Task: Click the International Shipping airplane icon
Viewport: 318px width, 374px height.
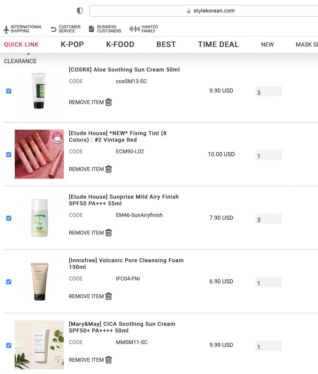Action: coord(6,29)
